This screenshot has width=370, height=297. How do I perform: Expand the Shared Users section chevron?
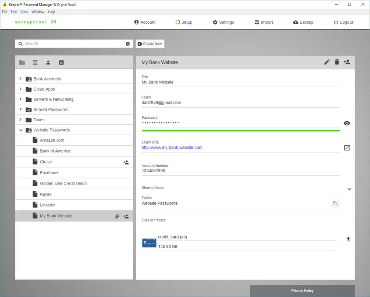[349, 189]
